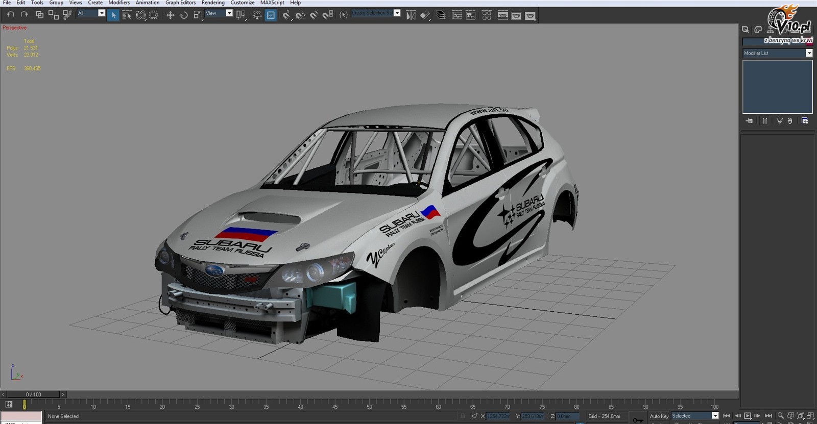817x424 pixels.
Task: Click the Use Pivot Point Center icon
Action: 241,15
